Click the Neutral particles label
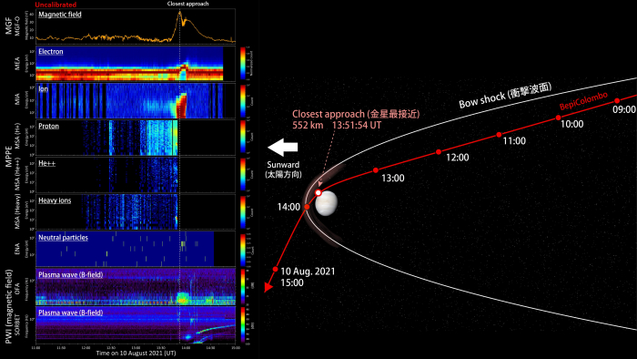637x359 pixels. point(63,238)
